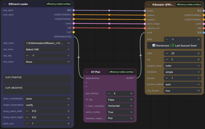Expand the scheduler simple dropdown
This screenshot has width=205, height=129.
tap(182, 72)
